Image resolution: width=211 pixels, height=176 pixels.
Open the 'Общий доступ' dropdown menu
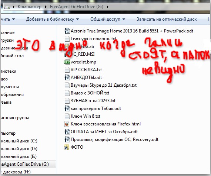click(108, 19)
